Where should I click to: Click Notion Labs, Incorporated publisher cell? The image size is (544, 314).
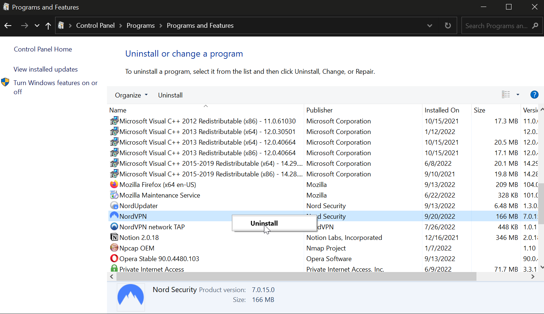coord(344,238)
